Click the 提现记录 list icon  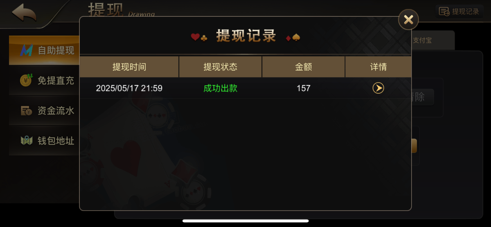tap(444, 11)
